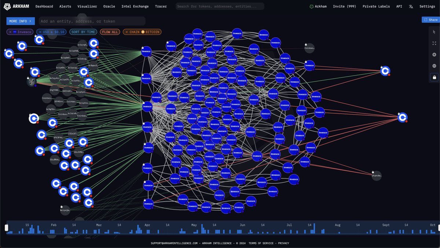Select the bc1pajm address node
The image size is (440, 248).
click(x=65, y=210)
